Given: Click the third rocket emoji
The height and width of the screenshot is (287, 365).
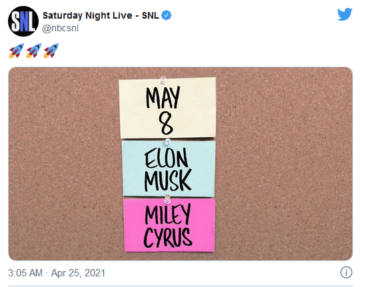Looking at the screenshot, I should coord(51,51).
